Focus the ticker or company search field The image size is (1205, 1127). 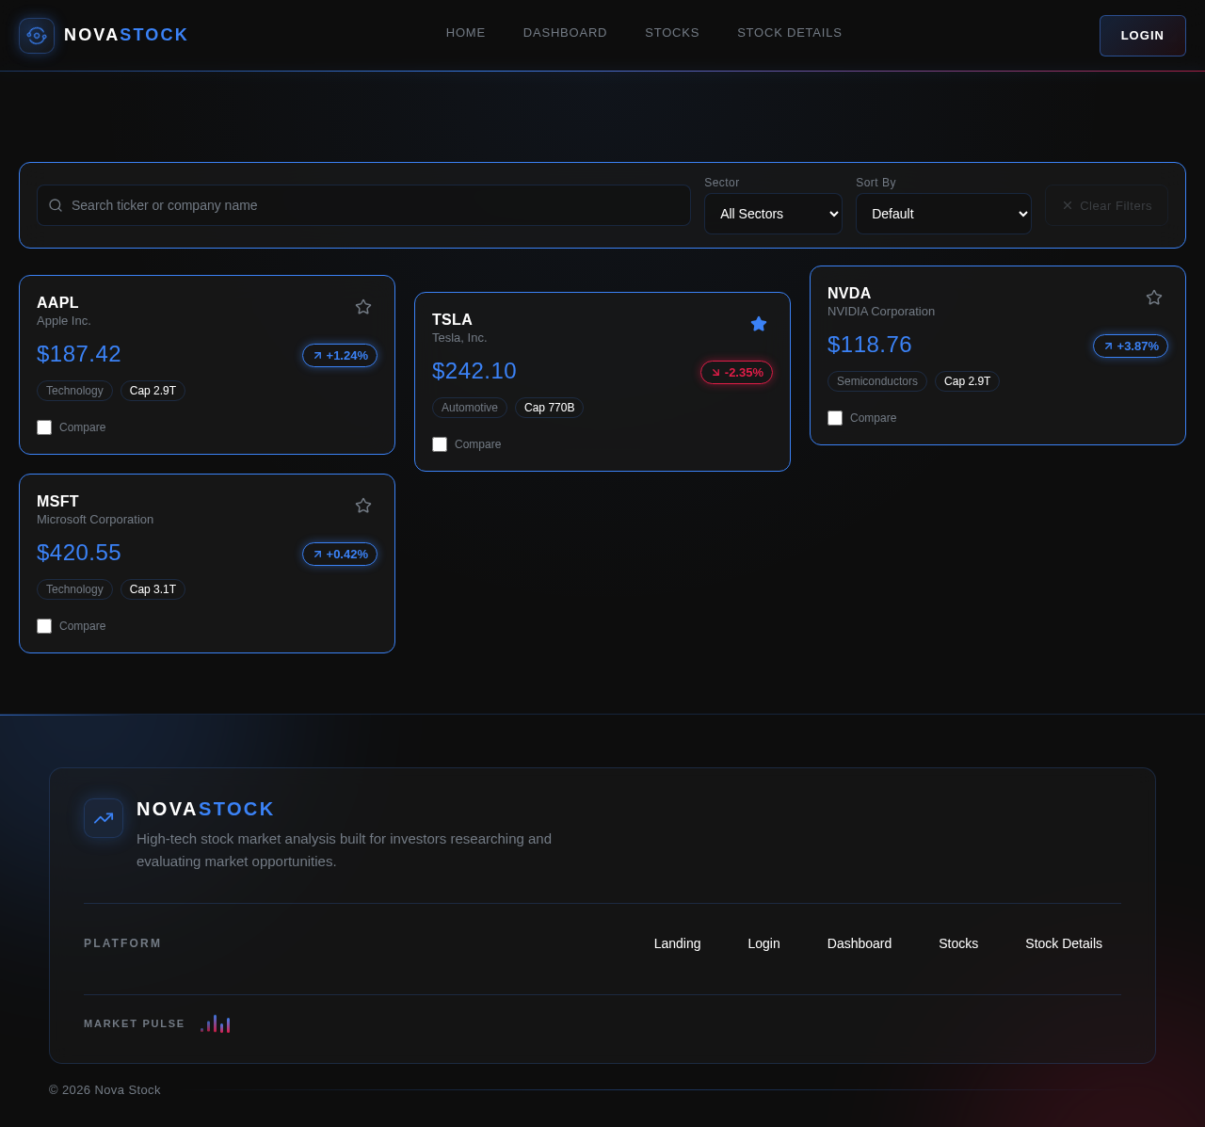coord(363,205)
